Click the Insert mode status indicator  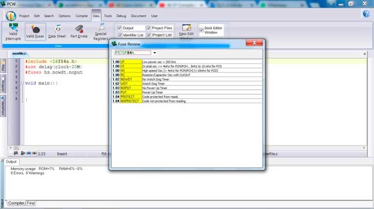(x=62, y=154)
